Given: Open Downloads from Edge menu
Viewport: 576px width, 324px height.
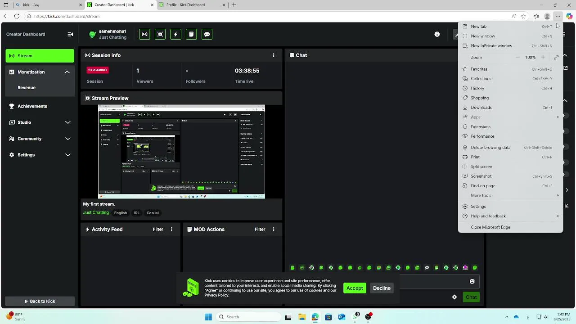Looking at the screenshot, I should coord(510,108).
